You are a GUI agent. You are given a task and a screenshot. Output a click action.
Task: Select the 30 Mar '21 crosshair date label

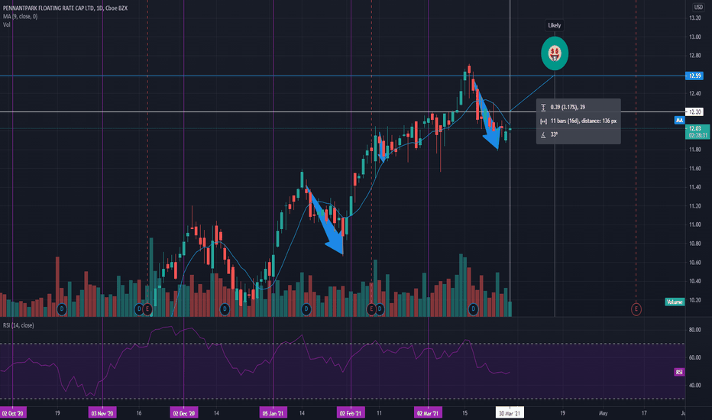[x=510, y=413]
